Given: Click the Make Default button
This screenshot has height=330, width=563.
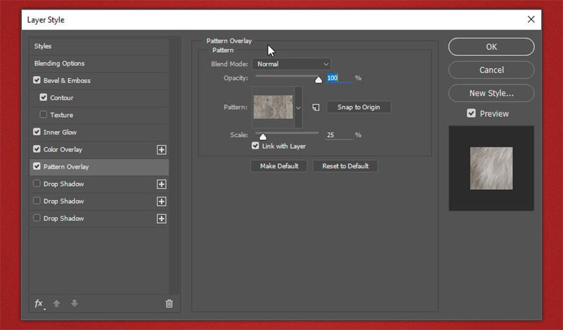Looking at the screenshot, I should (279, 166).
